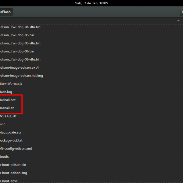The image size is (183, 183).
Task: Select file filter-dfu-out.js
Action: point(11,84)
